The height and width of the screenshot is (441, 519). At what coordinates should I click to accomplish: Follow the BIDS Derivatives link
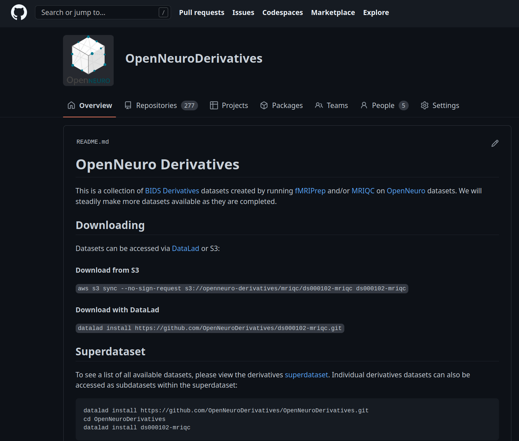pos(172,191)
